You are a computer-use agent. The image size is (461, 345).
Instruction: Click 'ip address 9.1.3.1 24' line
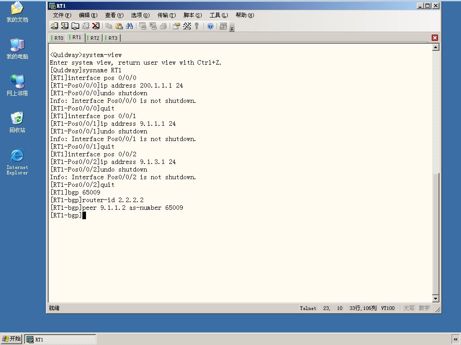click(x=138, y=162)
